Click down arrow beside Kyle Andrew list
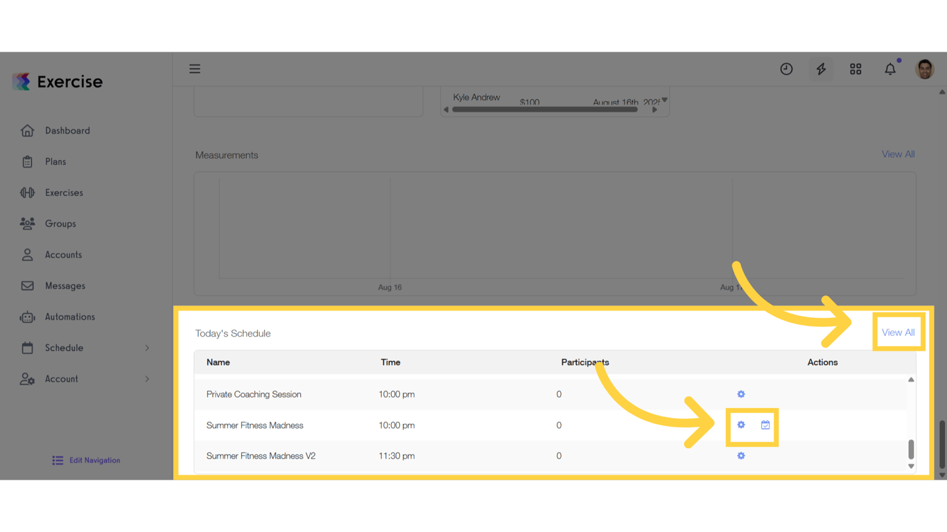 664,100
